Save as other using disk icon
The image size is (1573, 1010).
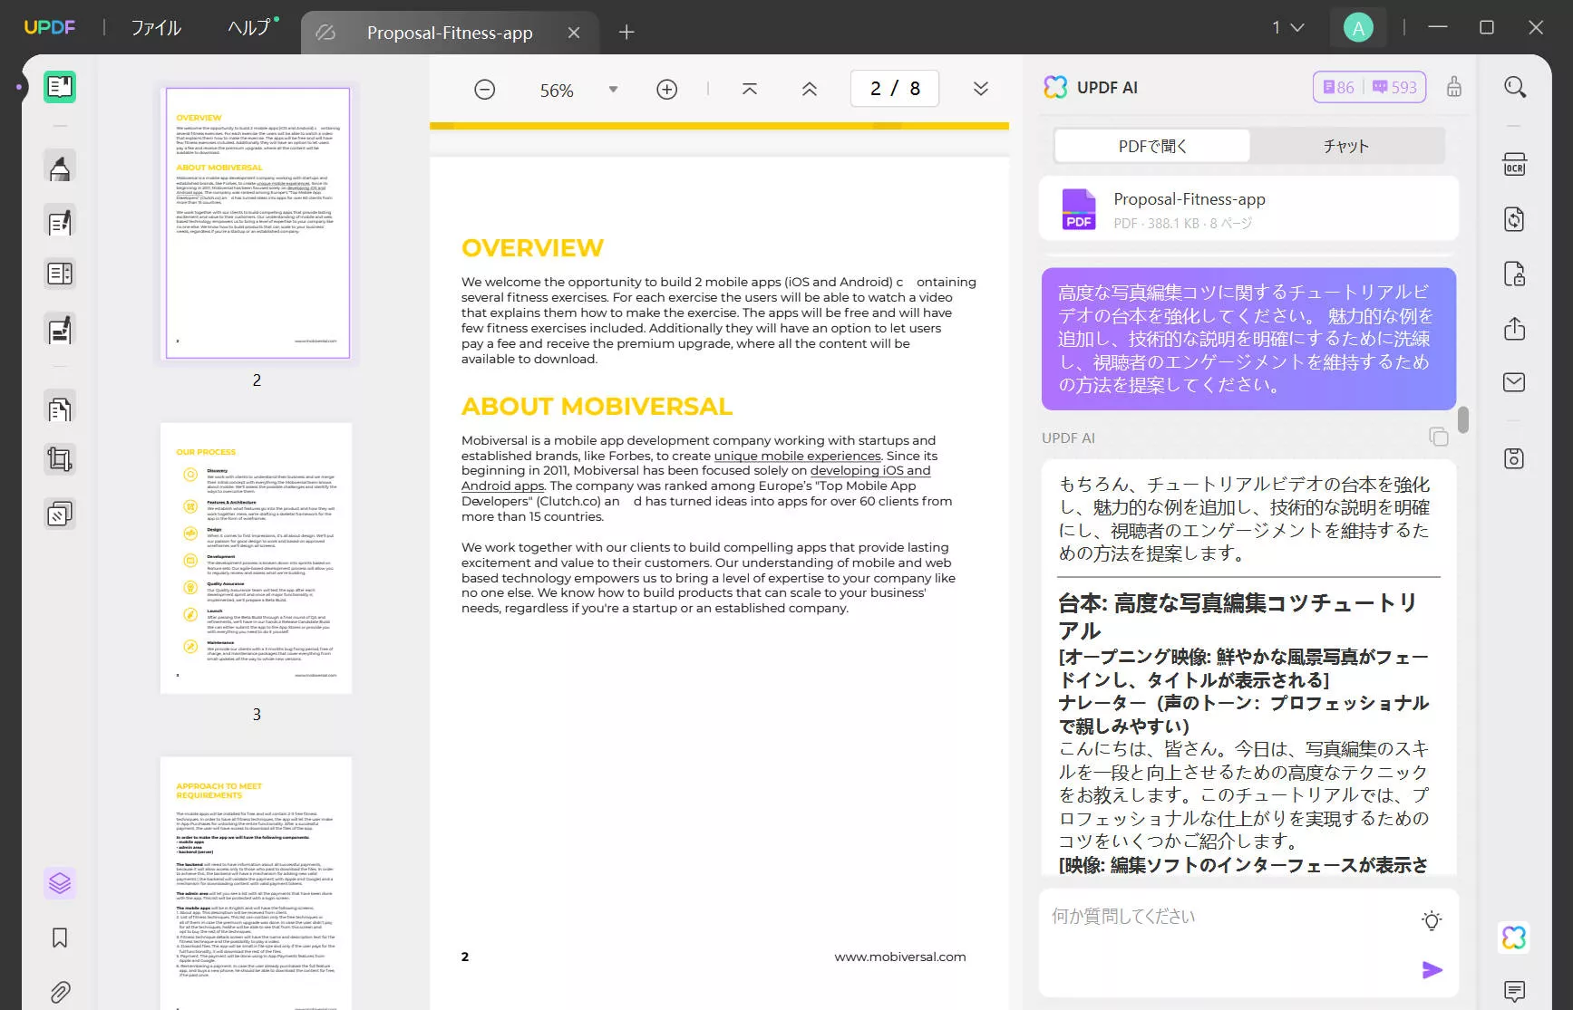(x=1515, y=458)
